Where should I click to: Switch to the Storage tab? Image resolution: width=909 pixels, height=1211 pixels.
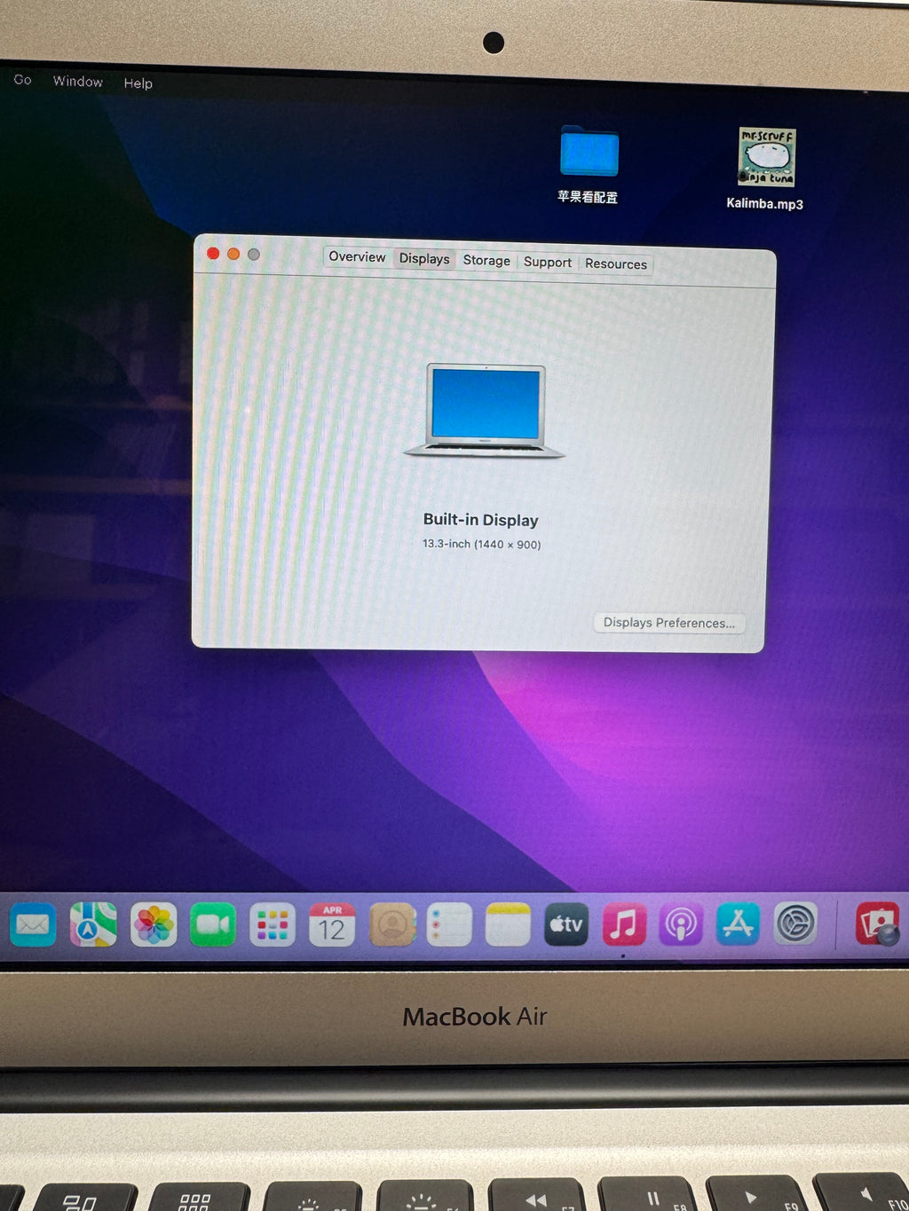486,261
